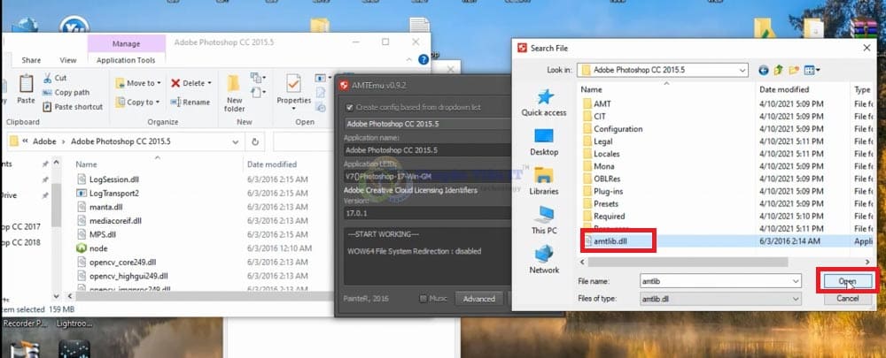The image size is (886, 358).
Task: Select Quick access in dialog places bar
Action: coord(544,103)
